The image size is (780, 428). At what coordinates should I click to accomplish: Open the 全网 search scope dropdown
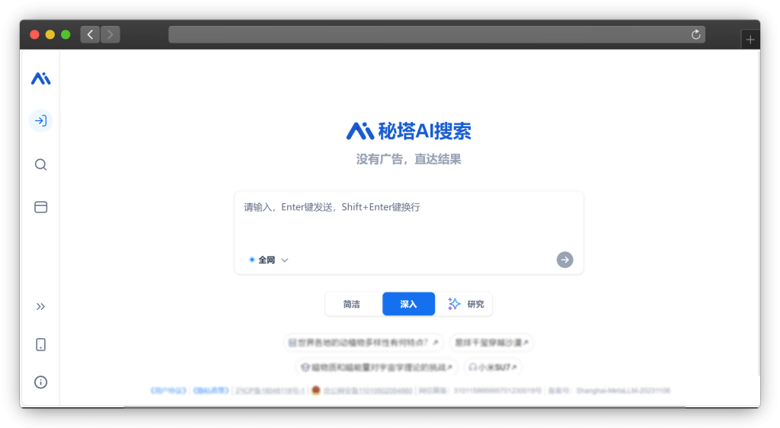point(269,260)
